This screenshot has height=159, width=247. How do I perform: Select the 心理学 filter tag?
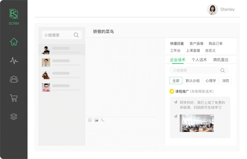211,81
